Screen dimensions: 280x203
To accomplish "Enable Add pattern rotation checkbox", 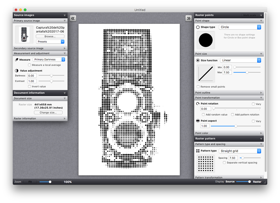I will tap(233, 114).
